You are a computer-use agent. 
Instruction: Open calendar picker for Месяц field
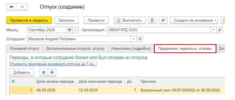(x=70, y=30)
